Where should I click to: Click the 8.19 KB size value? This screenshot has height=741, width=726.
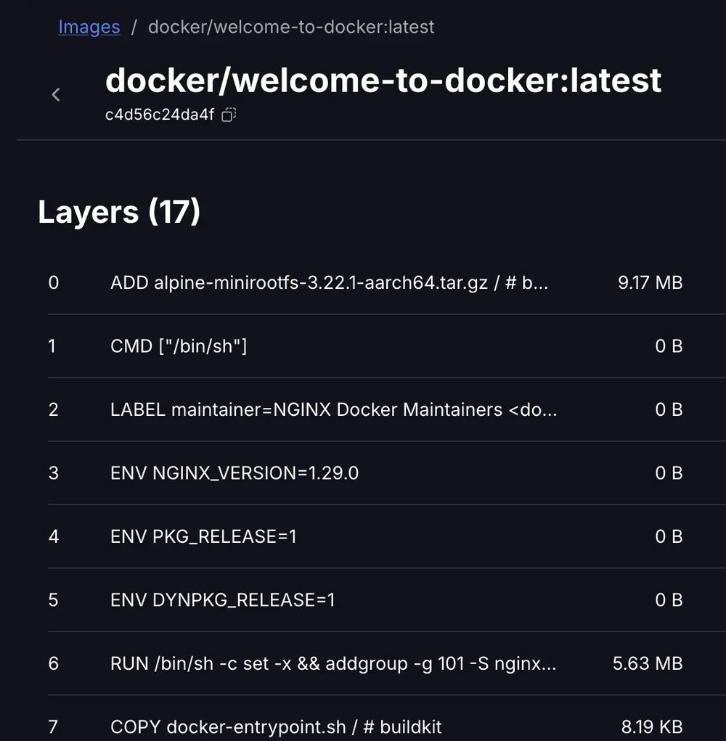click(652, 726)
